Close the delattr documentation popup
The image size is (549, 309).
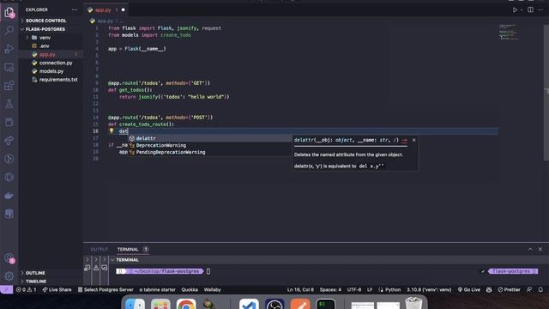(413, 140)
